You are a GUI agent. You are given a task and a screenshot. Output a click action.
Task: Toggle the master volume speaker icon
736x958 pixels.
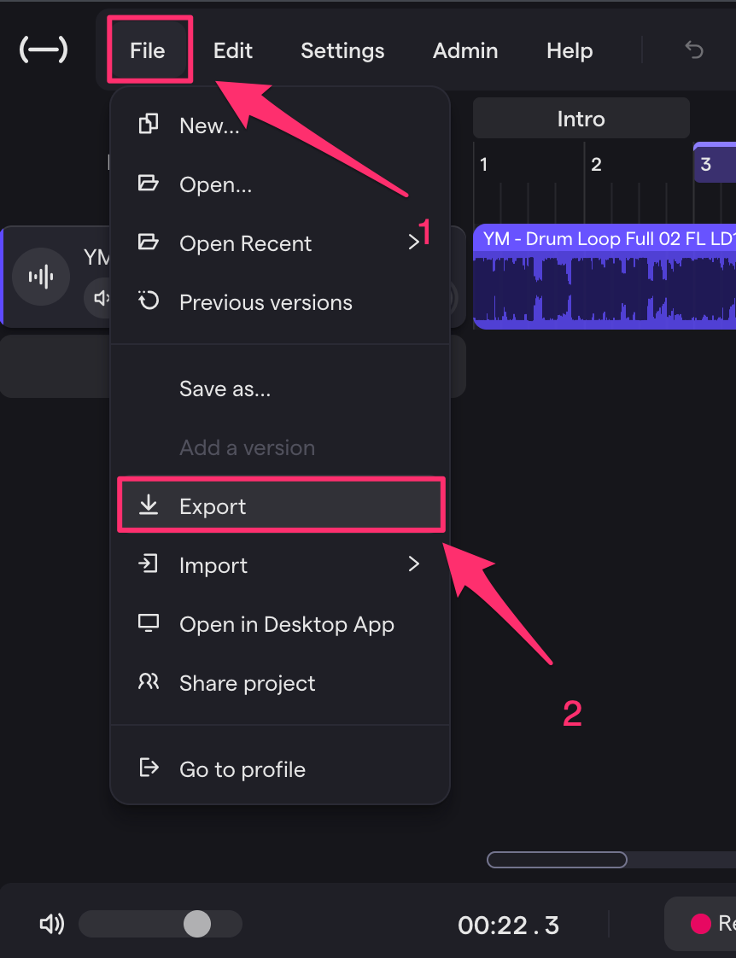[51, 924]
